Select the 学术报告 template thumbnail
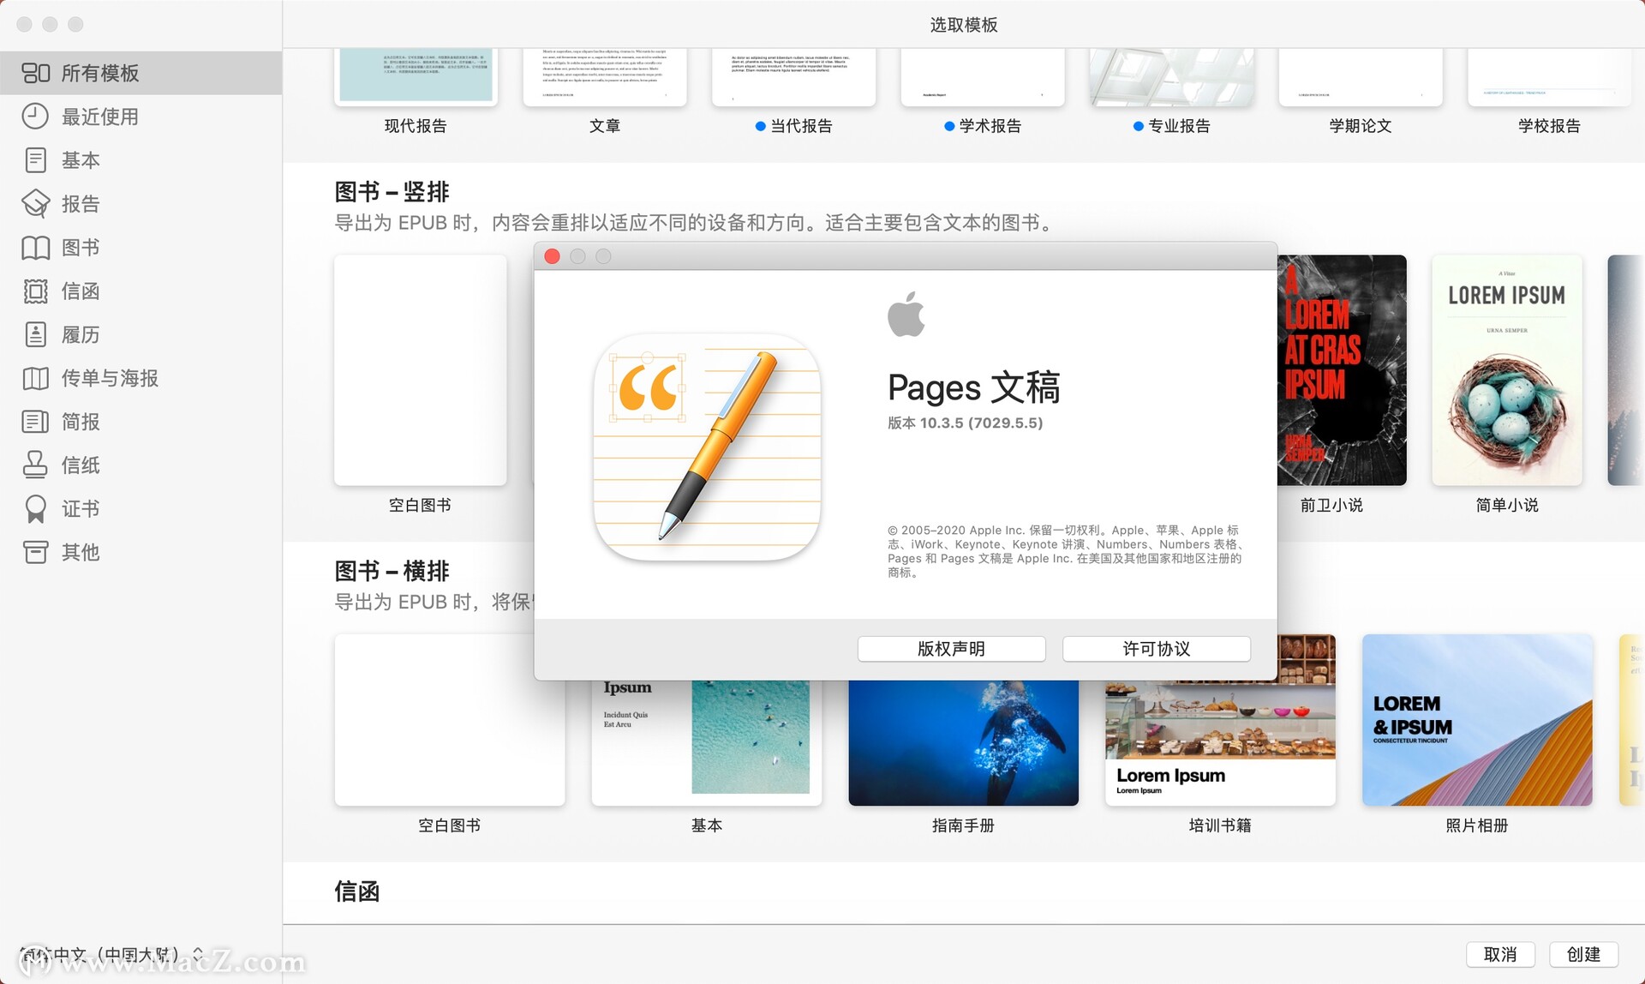 983,75
